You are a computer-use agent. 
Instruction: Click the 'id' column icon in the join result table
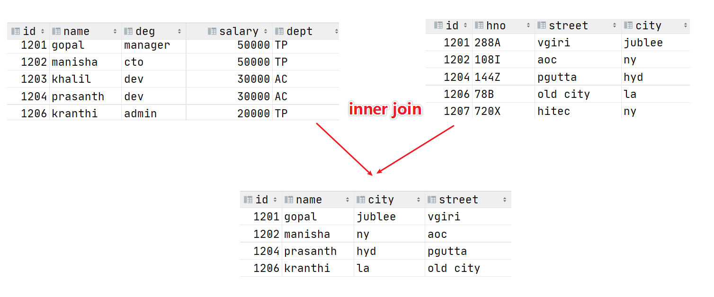point(248,200)
